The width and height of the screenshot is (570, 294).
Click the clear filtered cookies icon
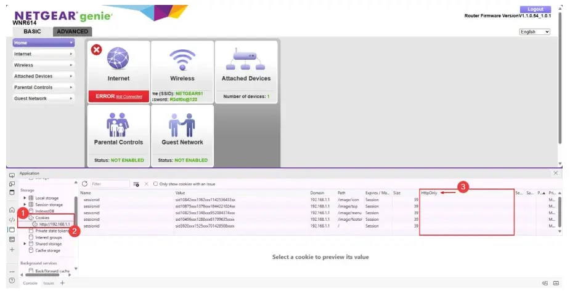click(146, 184)
